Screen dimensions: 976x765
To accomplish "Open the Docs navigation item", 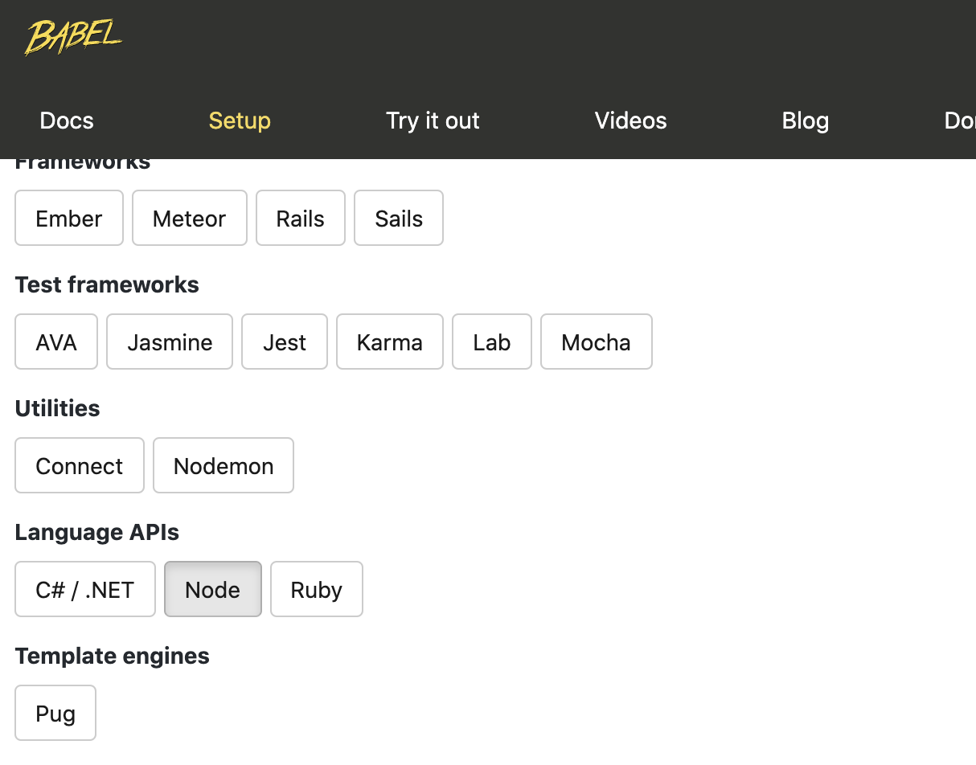I will click(x=67, y=121).
